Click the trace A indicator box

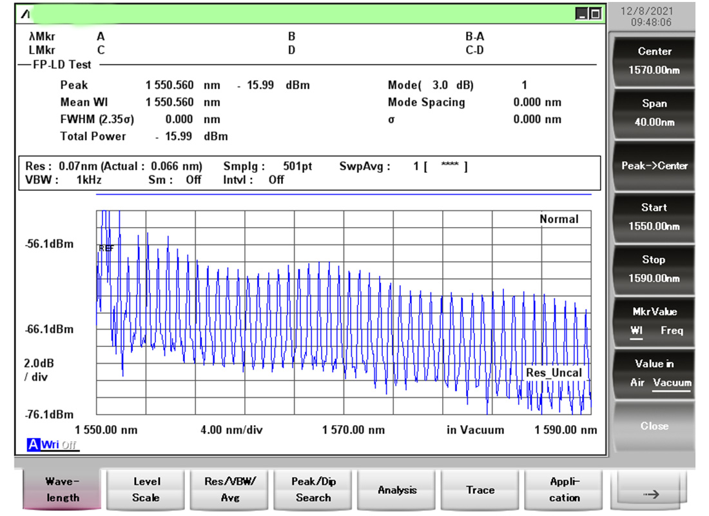pyautogui.click(x=33, y=445)
